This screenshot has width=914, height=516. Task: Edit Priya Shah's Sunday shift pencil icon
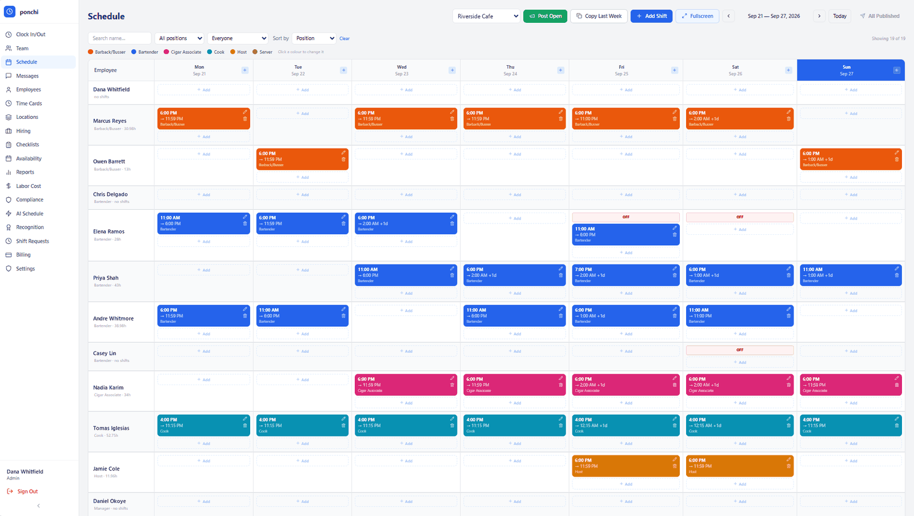897,269
